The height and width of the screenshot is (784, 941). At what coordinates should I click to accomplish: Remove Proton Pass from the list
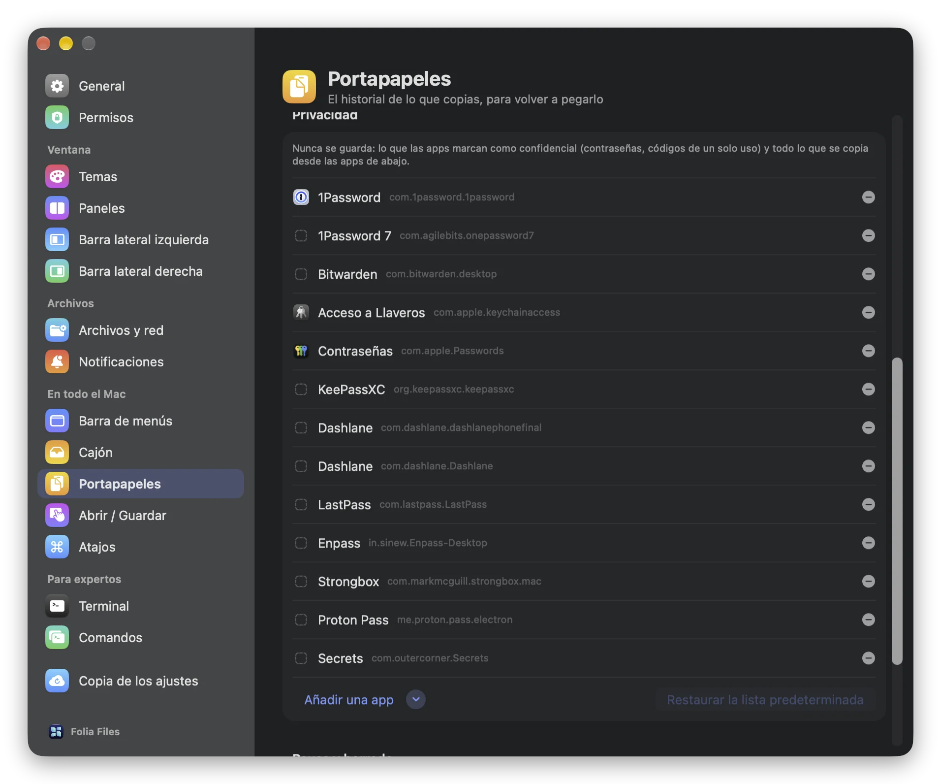point(869,620)
